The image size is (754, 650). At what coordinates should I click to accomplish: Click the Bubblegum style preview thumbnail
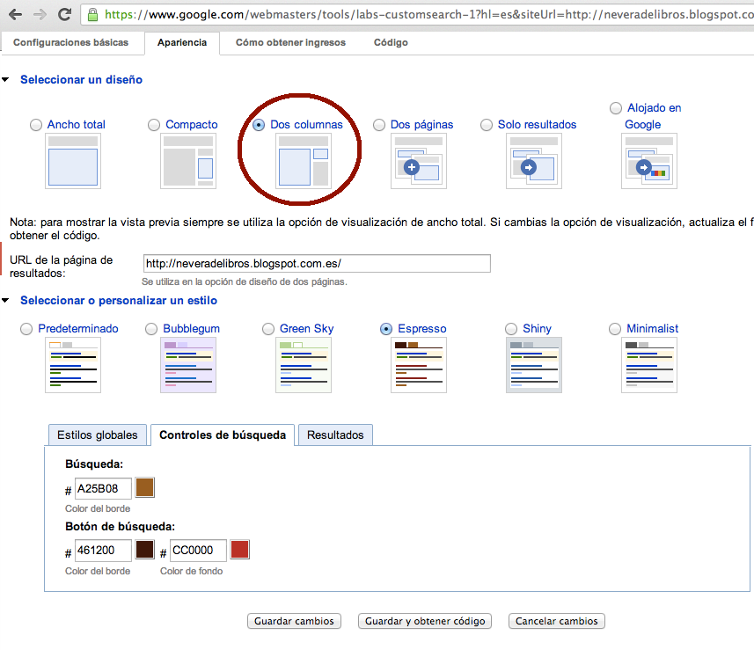pyautogui.click(x=188, y=365)
